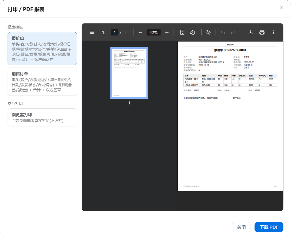Image resolution: width=291 pixels, height=237 pixels.
Task: Click customer name 华东精密机械有限公司
Action: [x=208, y=57]
